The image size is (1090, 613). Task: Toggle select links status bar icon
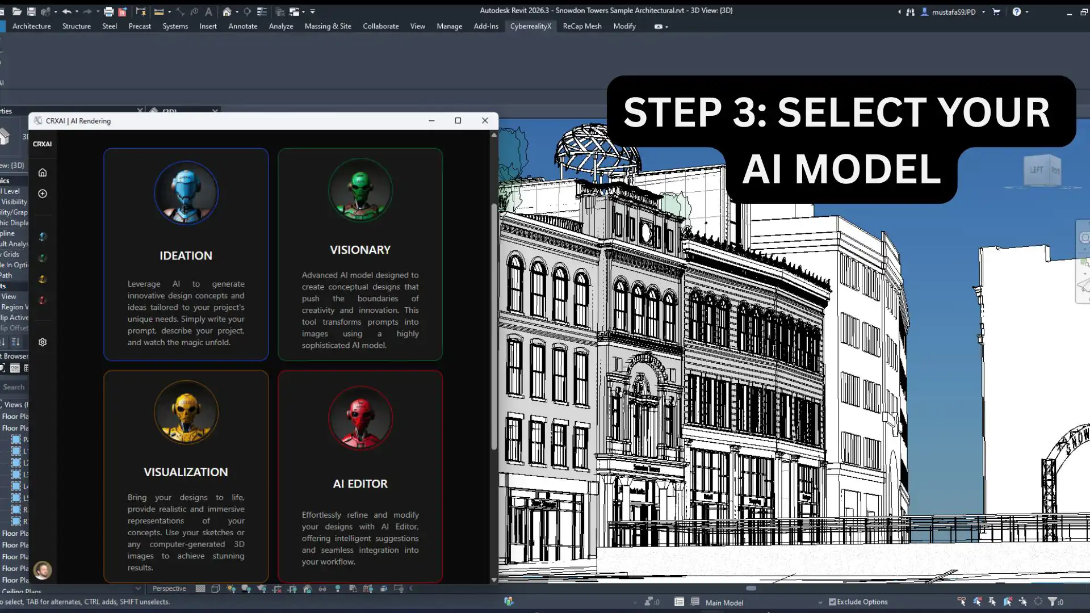961,602
